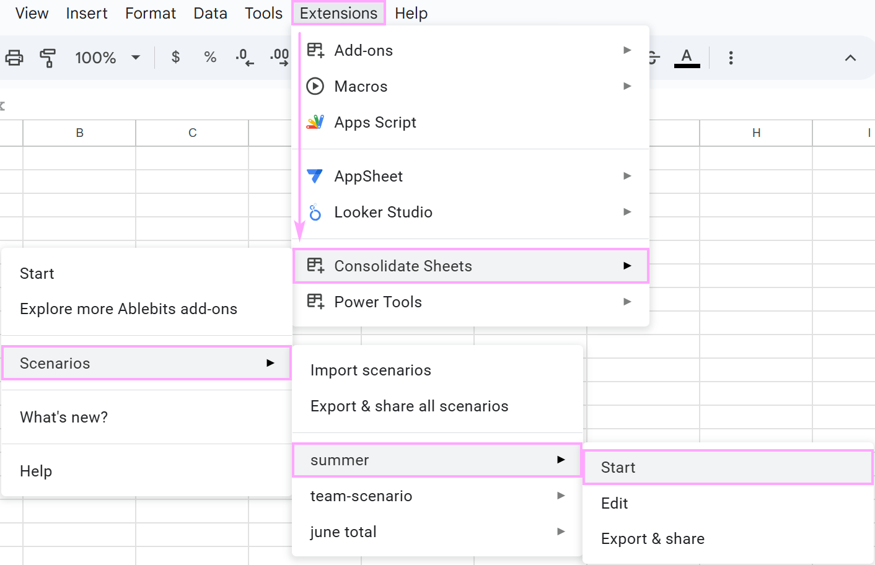Click Start for summer scenario
The width and height of the screenshot is (875, 565).
coord(728,467)
